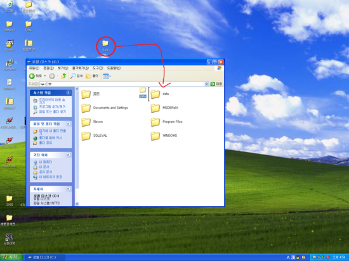Open the Tools menu
Viewport: 349px width, 261px height.
[98, 68]
